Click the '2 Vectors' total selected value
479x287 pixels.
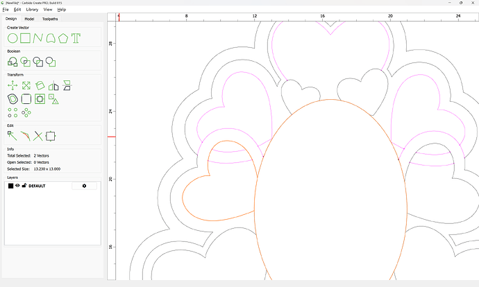point(41,155)
